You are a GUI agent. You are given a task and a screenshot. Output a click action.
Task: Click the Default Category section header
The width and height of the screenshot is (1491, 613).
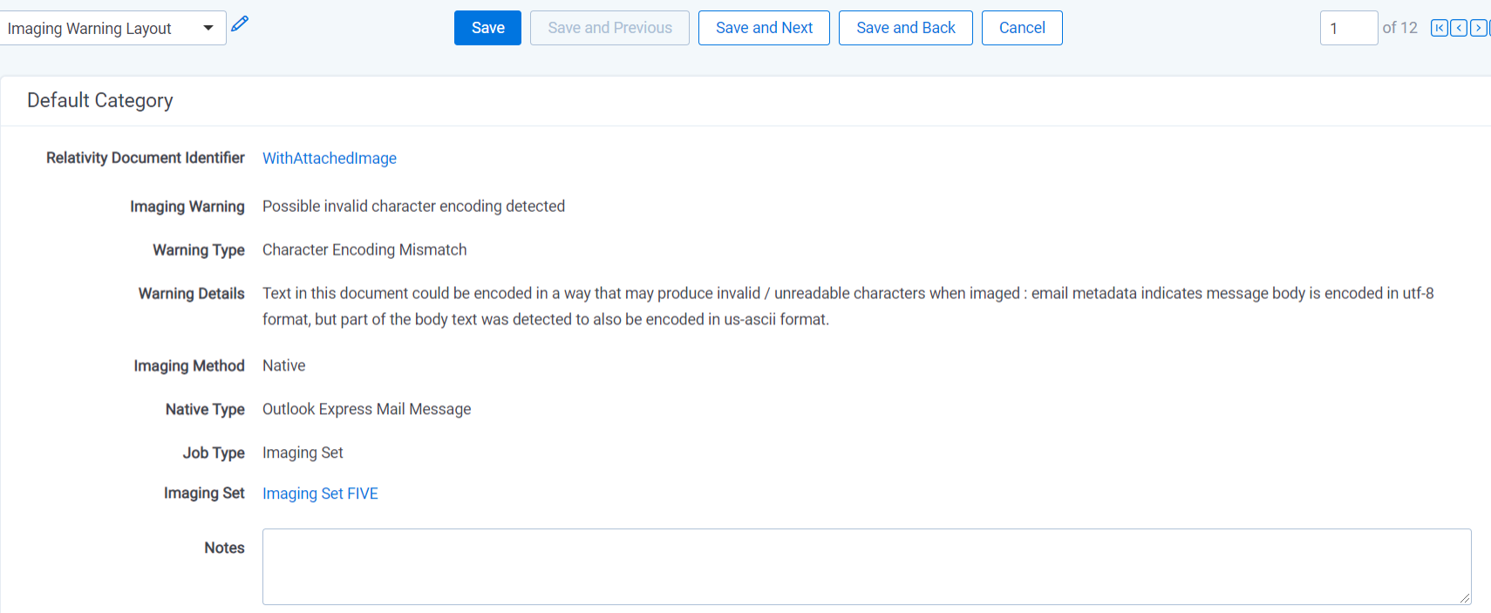pyautogui.click(x=100, y=100)
